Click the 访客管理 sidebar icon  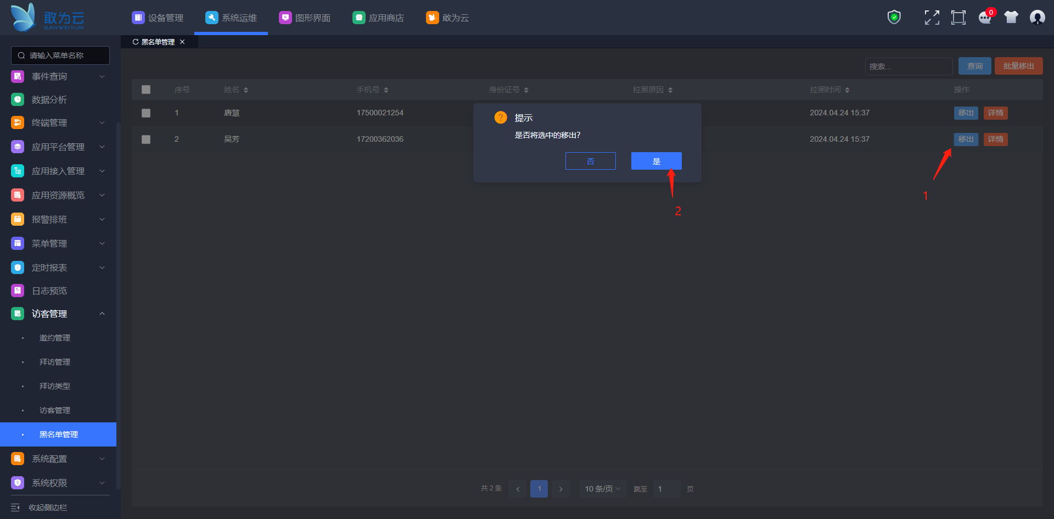(18, 314)
